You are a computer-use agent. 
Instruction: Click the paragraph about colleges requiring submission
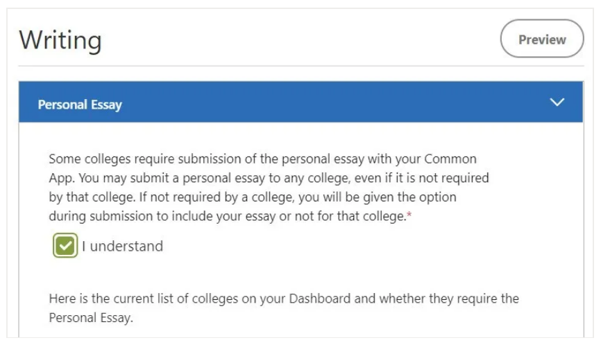click(x=269, y=188)
